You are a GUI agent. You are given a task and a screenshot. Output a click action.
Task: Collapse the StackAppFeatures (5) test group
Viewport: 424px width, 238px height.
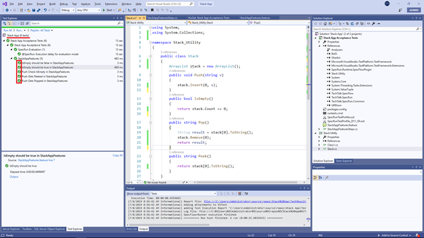pyautogui.click(x=11, y=59)
